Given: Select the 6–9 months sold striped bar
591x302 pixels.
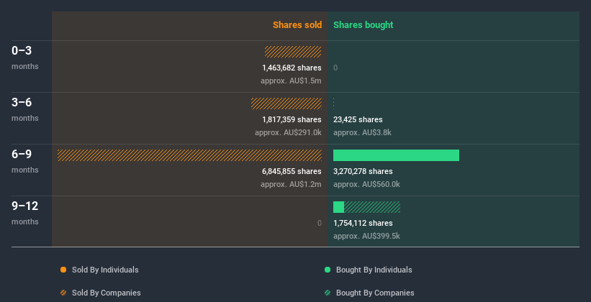Looking at the screenshot, I should [x=189, y=155].
